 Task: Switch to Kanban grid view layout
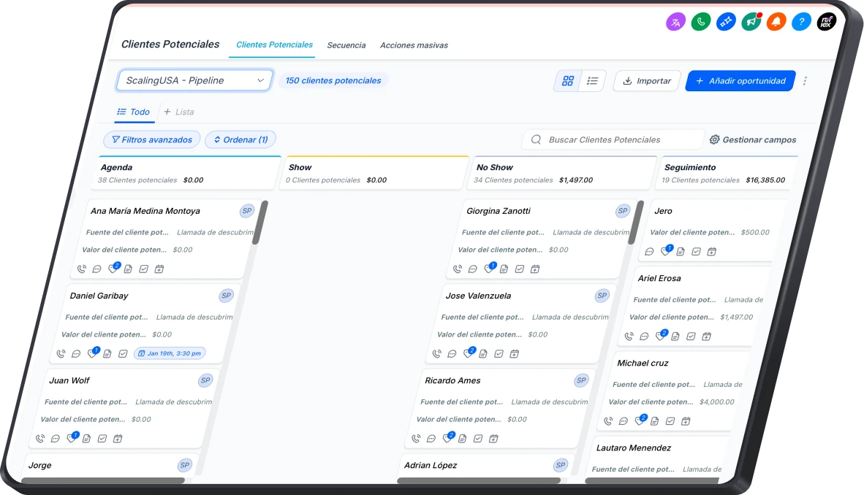(568, 80)
